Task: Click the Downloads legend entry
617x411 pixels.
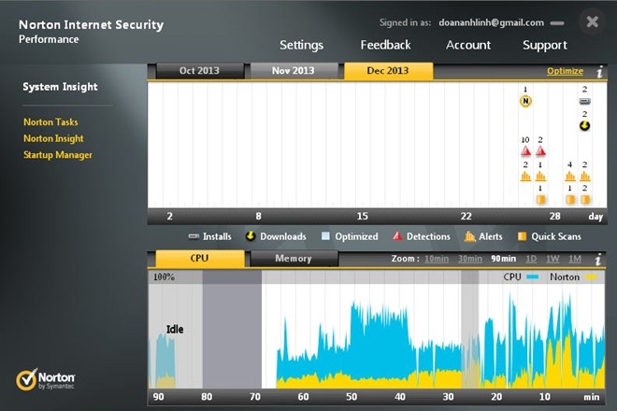Action: [276, 236]
